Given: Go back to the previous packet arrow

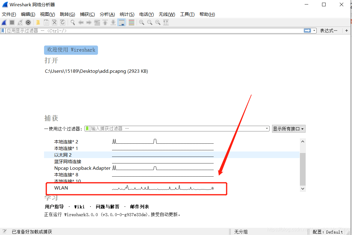Looking at the screenshot, I should 81,22.
